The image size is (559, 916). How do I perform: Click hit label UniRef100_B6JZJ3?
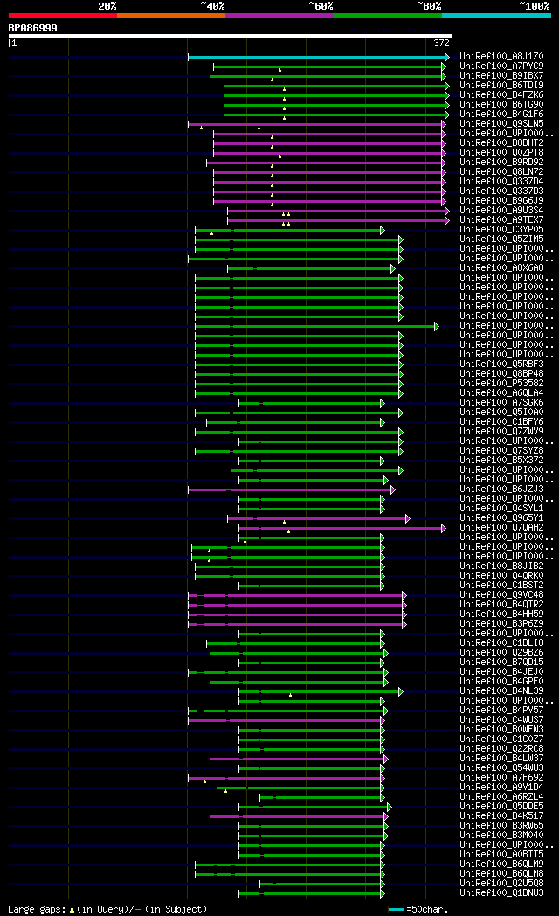(501, 489)
